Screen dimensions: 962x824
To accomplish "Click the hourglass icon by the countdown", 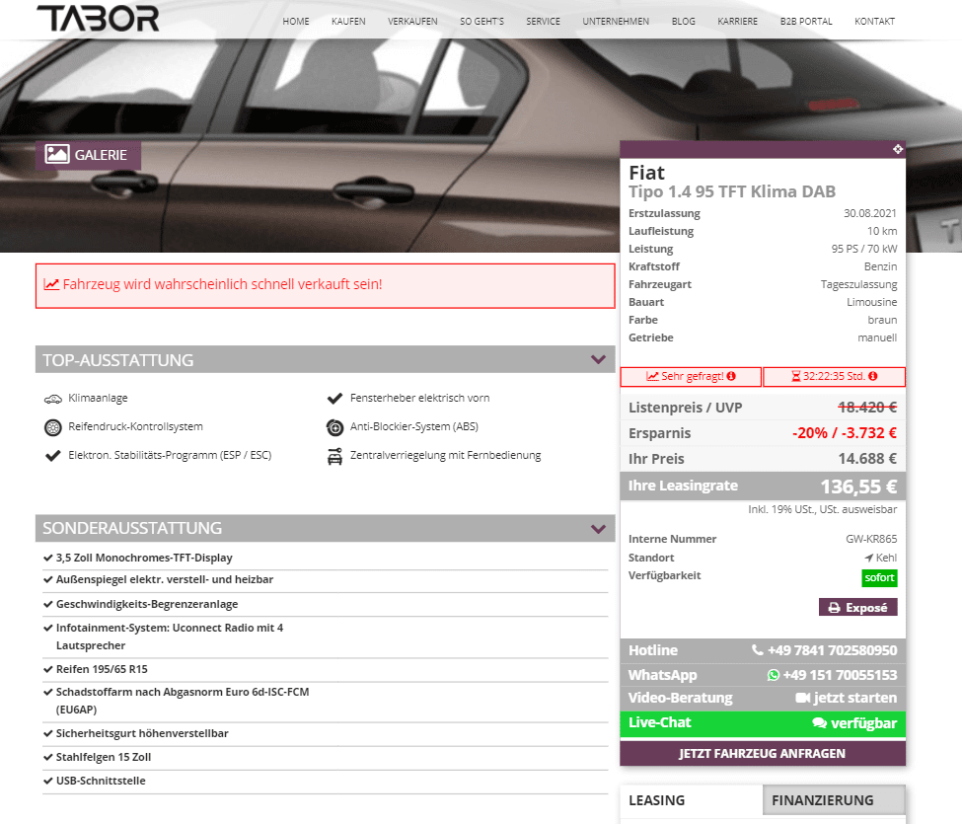I will pyautogui.click(x=795, y=376).
